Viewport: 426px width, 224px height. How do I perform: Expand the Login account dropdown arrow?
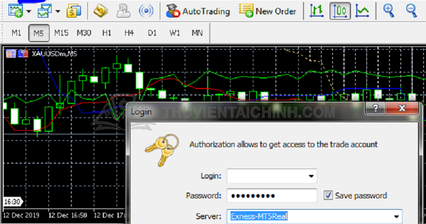click(x=311, y=176)
